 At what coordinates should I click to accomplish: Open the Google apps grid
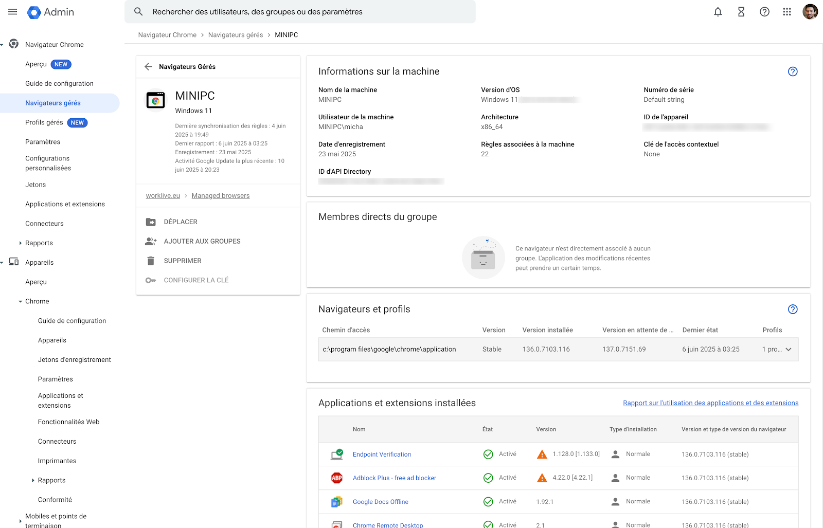(787, 12)
